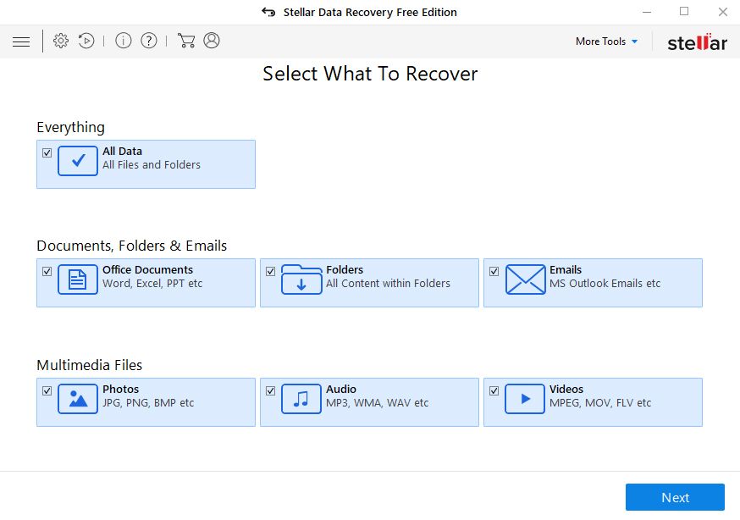Click the Emails envelope icon
This screenshot has height=520, width=740.
pyautogui.click(x=525, y=277)
